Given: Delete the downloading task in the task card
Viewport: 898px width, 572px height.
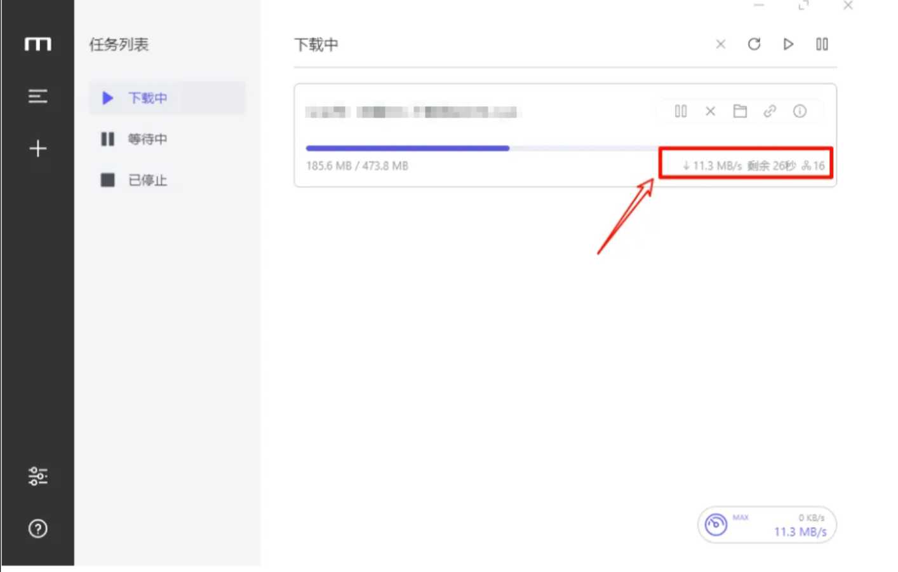Looking at the screenshot, I should coord(710,111).
